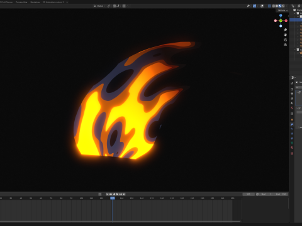This screenshot has height=226, width=302.
Task: Switch to rendered viewport shading
Action: point(283,6)
